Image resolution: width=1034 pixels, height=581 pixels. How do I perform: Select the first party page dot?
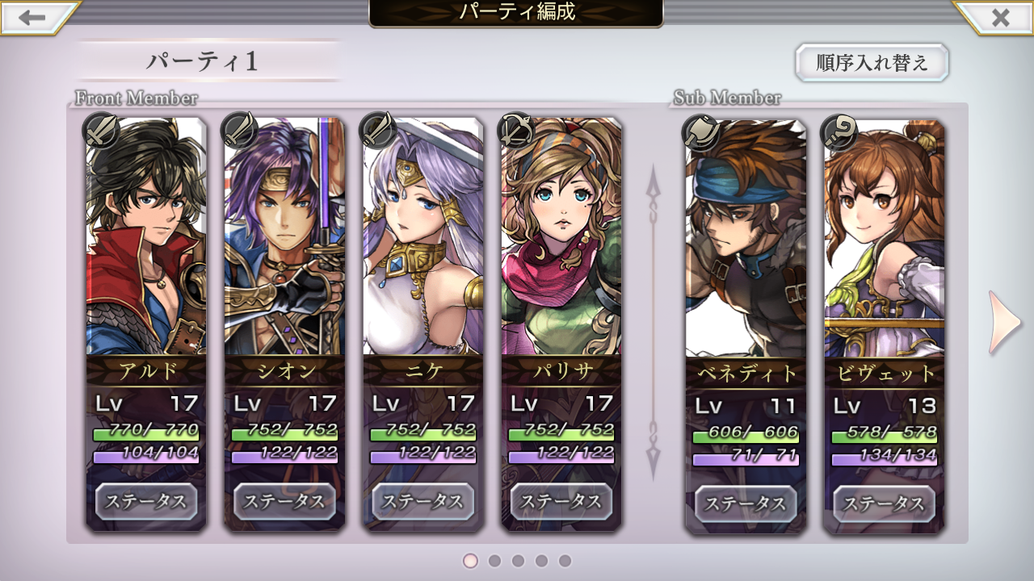tap(471, 560)
